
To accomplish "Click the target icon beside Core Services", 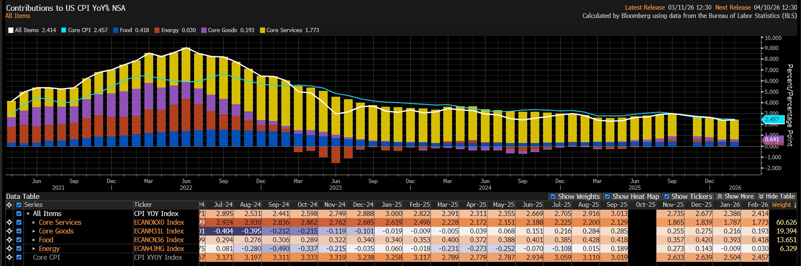I will pyautogui.click(x=9, y=222).
